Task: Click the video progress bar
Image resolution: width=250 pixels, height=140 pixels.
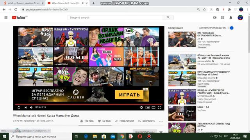Action: pyautogui.click(x=89, y=104)
